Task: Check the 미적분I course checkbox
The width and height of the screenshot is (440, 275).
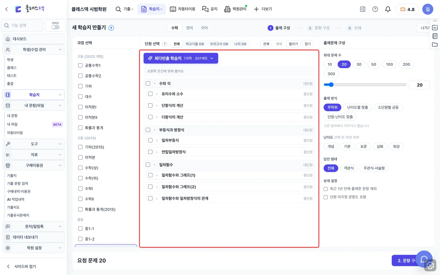Action: 80,107
